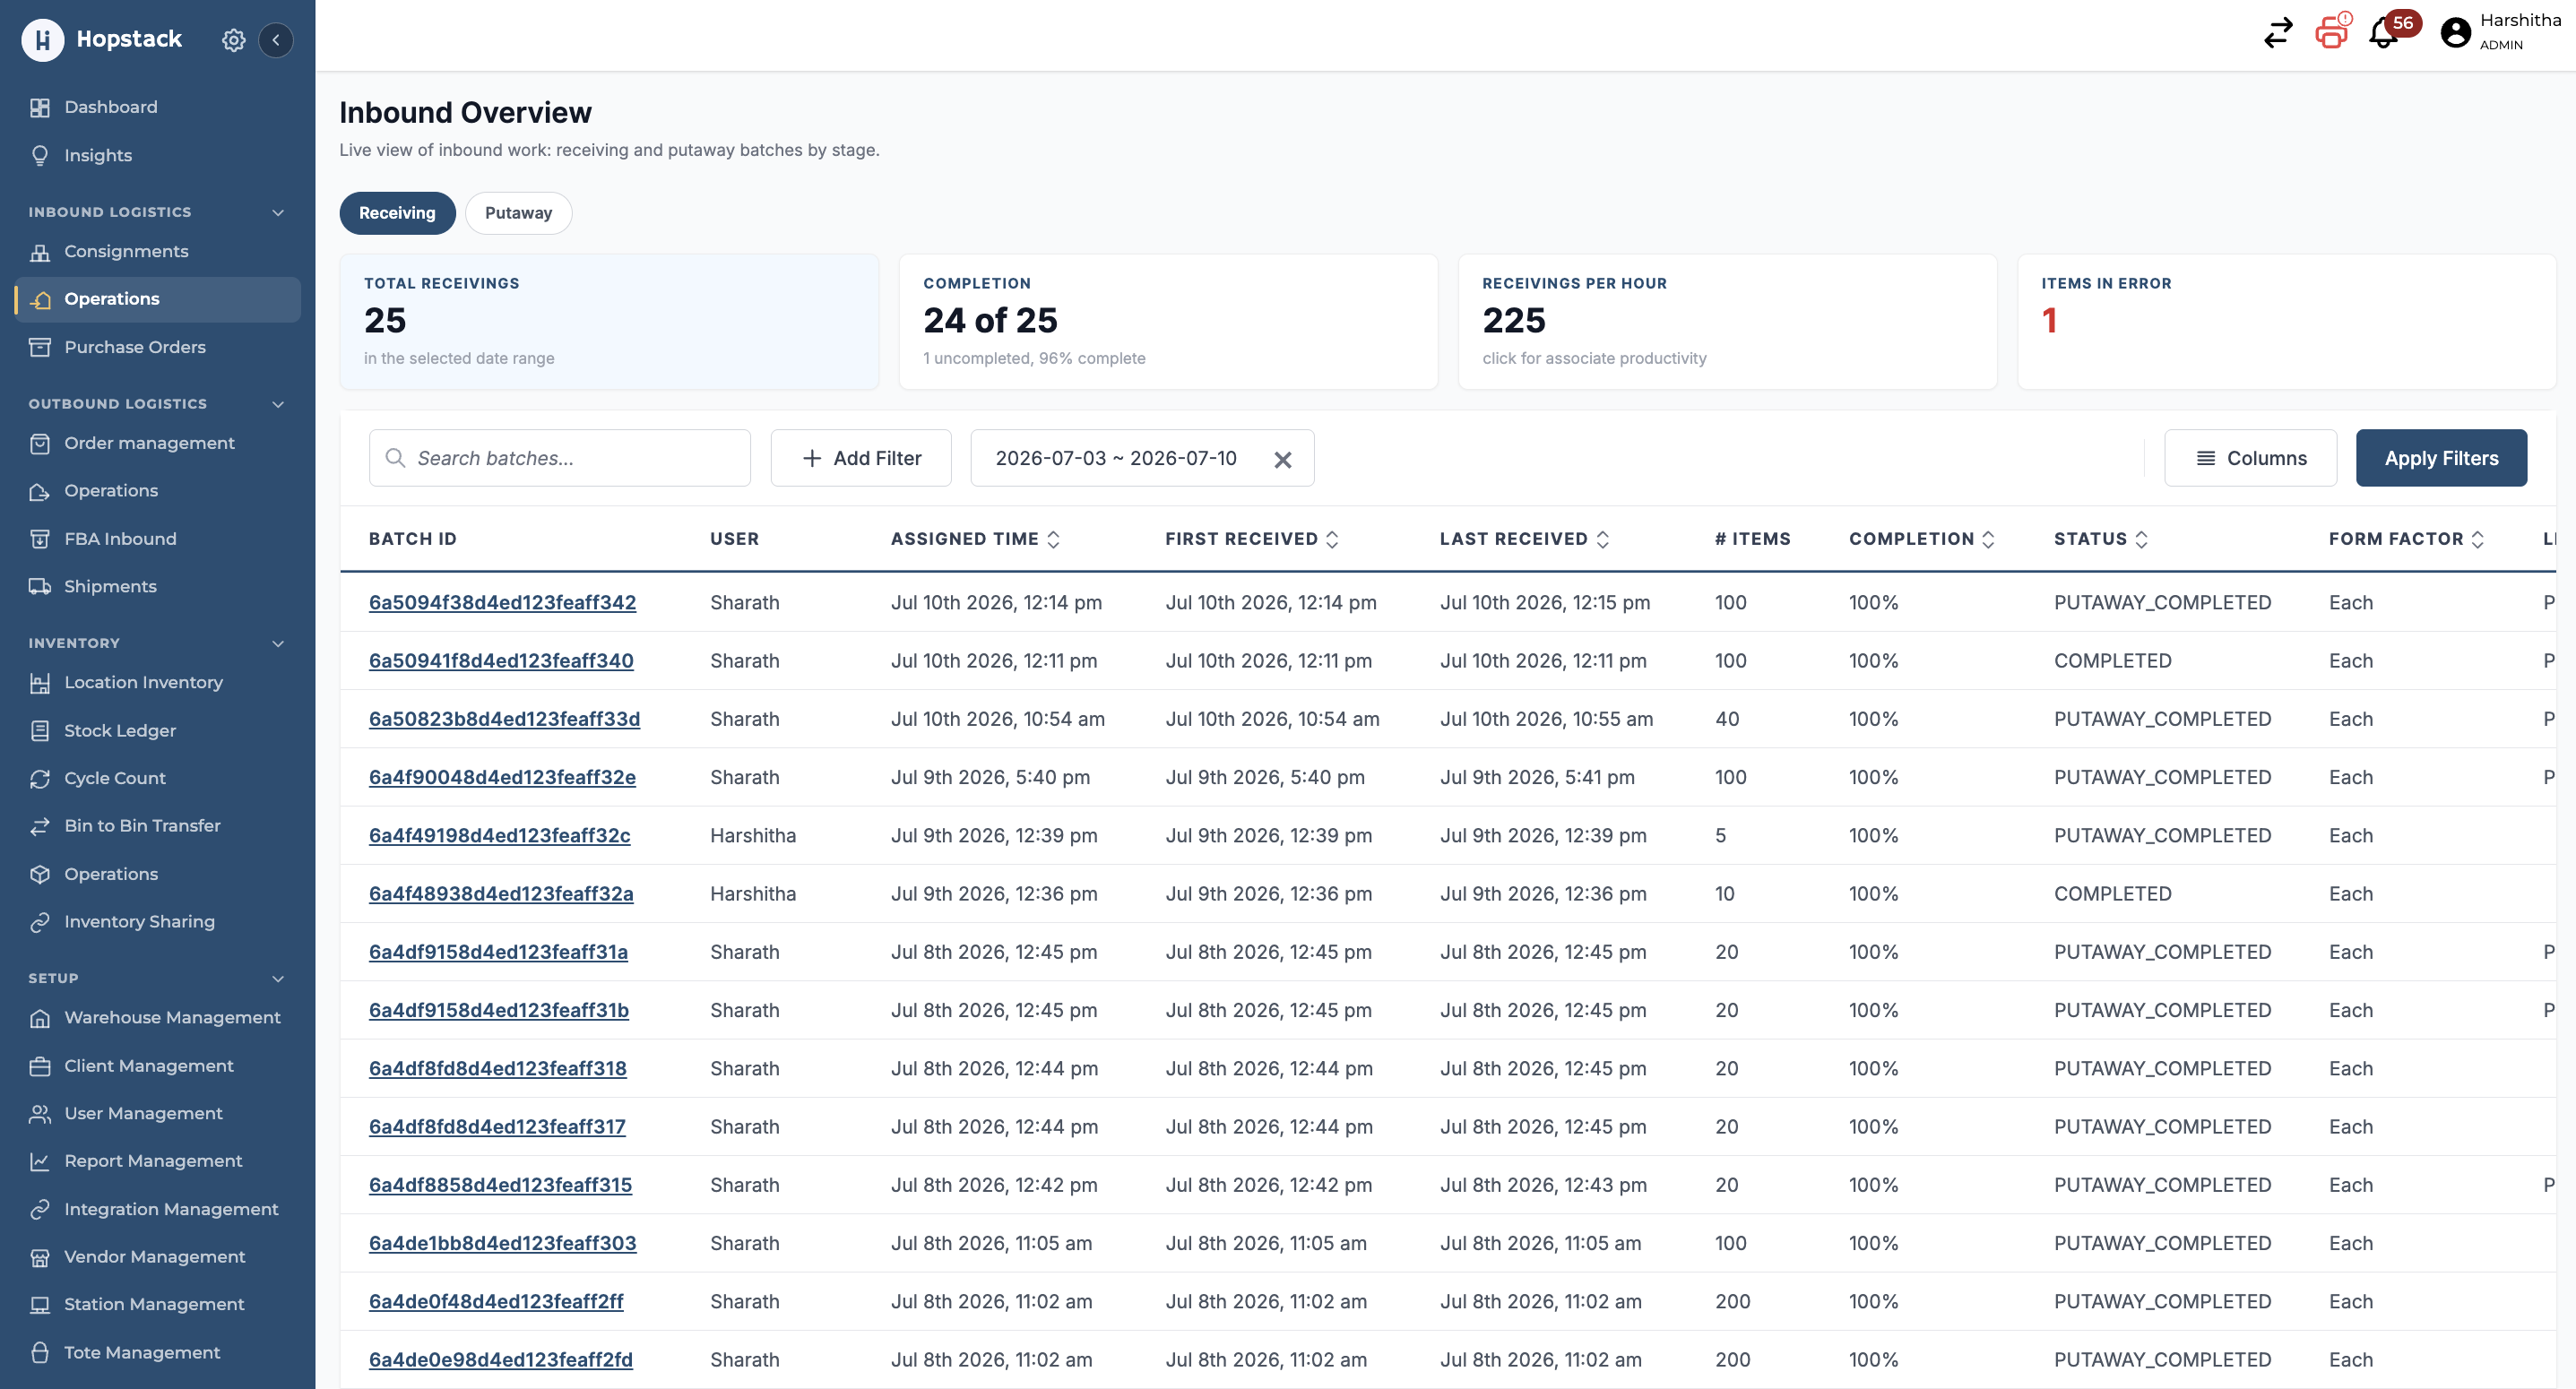The width and height of the screenshot is (2576, 1389).
Task: Focus the Search batches input
Action: pyautogui.click(x=560, y=458)
